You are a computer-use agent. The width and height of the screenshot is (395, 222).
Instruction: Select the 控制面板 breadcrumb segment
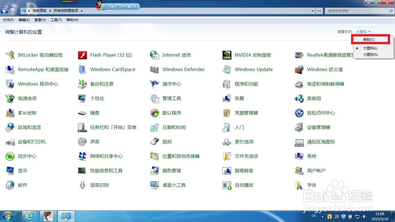(39, 11)
